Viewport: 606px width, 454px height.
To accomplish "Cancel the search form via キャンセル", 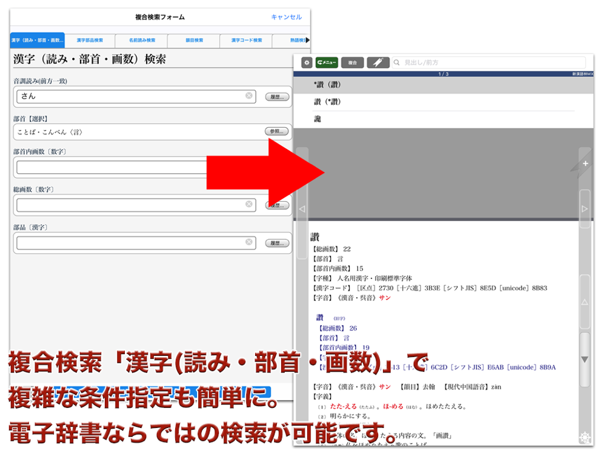I will click(x=287, y=17).
